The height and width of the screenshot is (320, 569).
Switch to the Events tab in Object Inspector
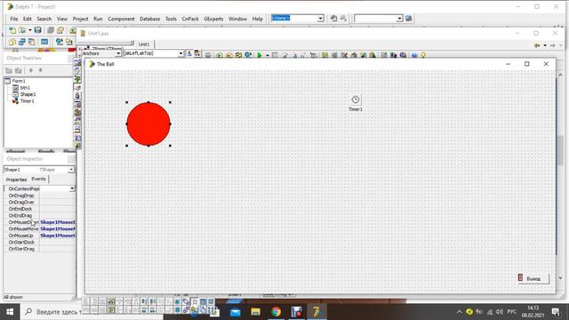[x=38, y=179]
